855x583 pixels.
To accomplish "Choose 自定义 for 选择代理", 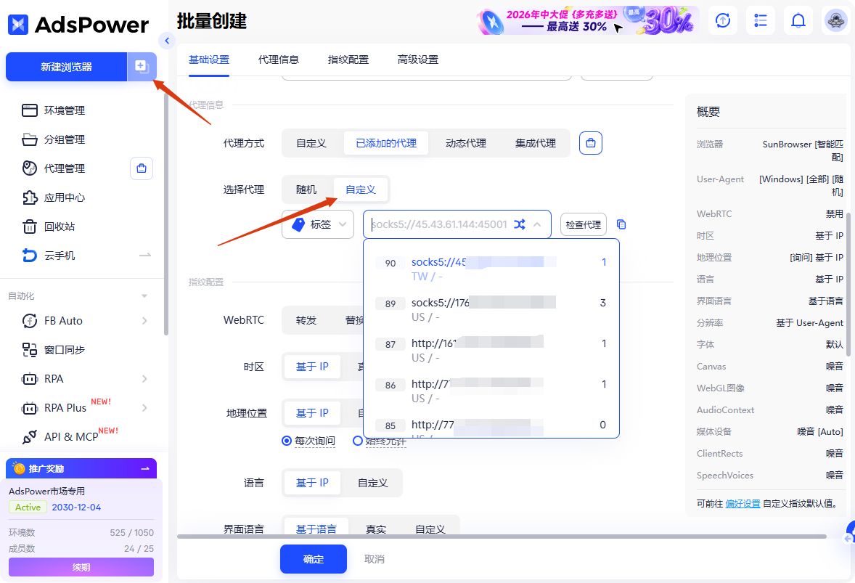I will pyautogui.click(x=361, y=189).
